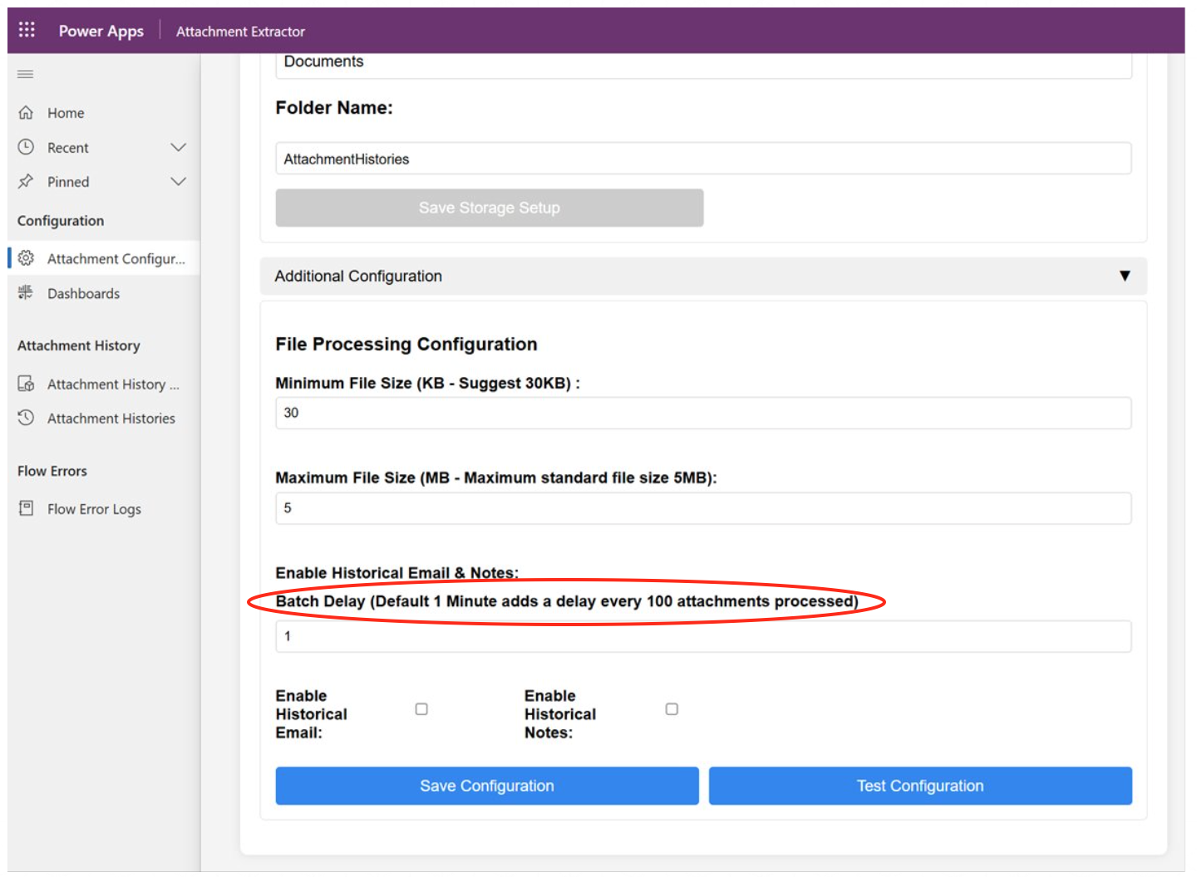Click the Test Configuration button
Screen dimensions: 1197x877
coord(919,786)
